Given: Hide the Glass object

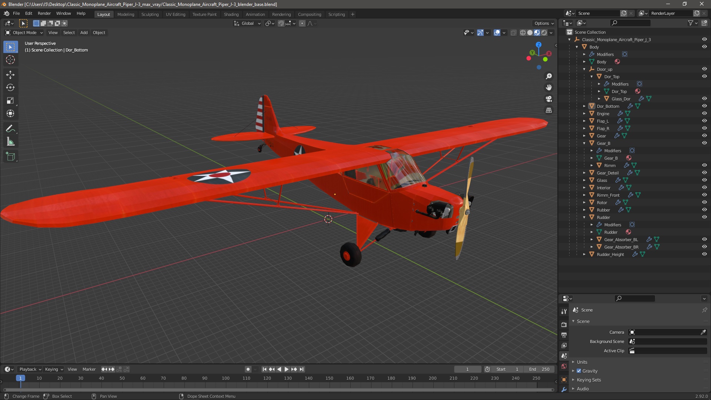Looking at the screenshot, I should click(704, 180).
